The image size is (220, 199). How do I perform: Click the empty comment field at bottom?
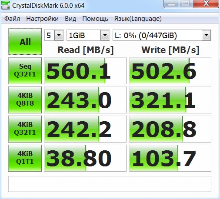pyautogui.click(x=110, y=184)
